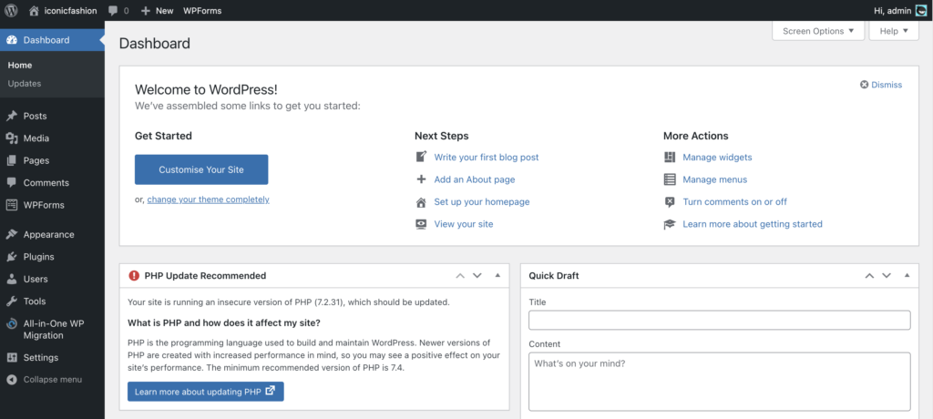
Task: Open the Media library section
Action: click(x=36, y=138)
